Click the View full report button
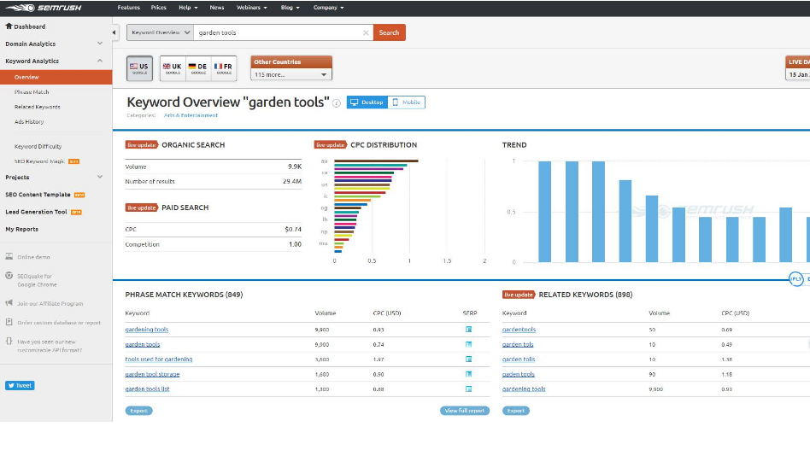 click(465, 411)
